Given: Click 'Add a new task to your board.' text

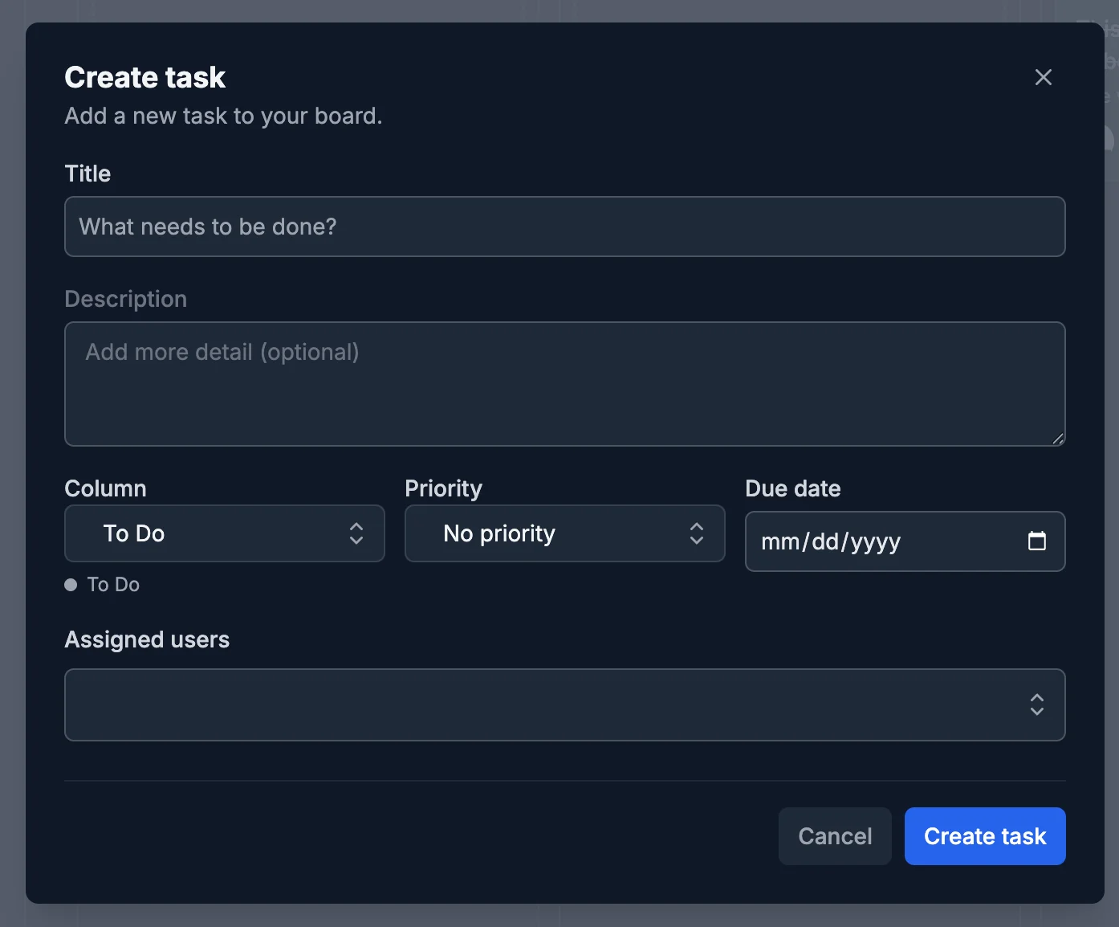Looking at the screenshot, I should (x=223, y=116).
